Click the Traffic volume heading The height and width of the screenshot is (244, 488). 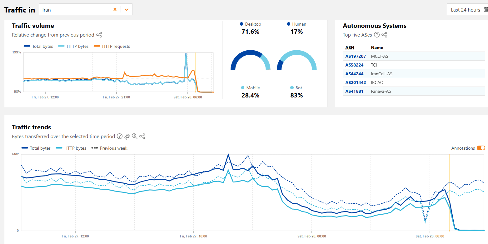coord(33,26)
